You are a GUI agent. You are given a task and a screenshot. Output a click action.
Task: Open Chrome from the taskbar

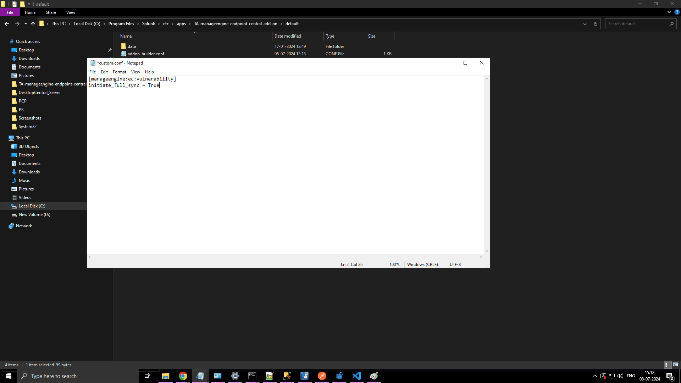183,376
